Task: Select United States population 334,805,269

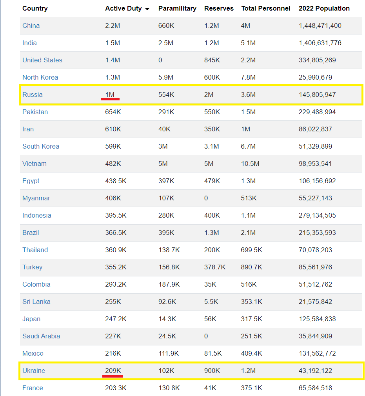Action: pos(317,60)
